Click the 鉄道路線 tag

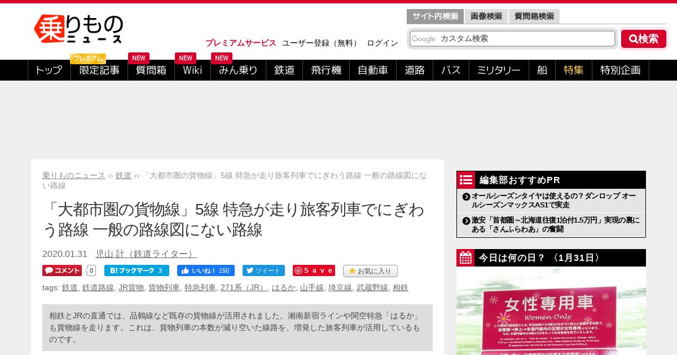pyautogui.click(x=98, y=287)
